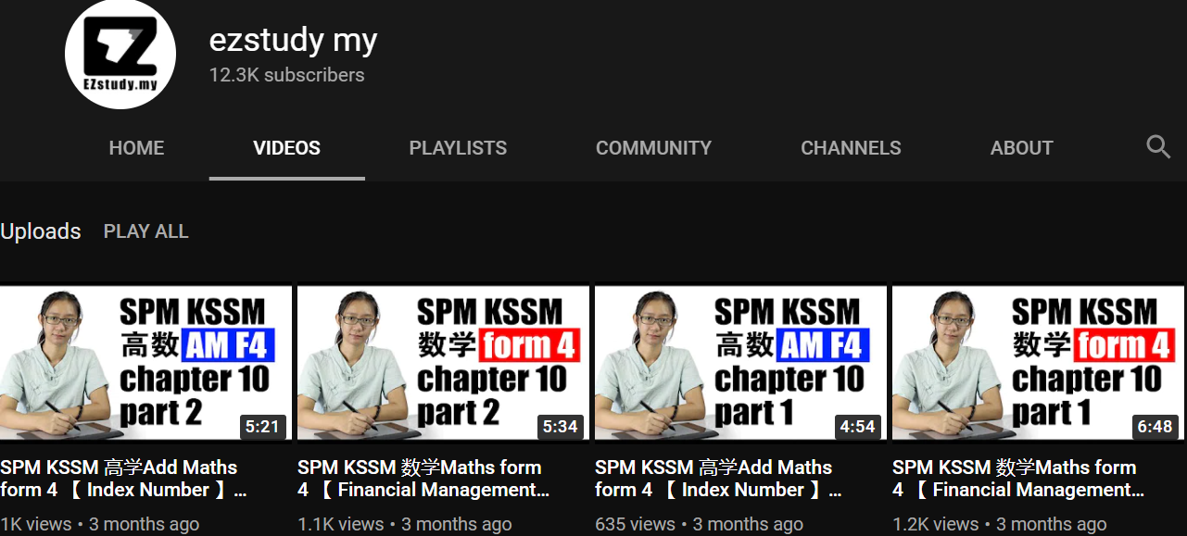Open the HOME tab
This screenshot has width=1187, height=536.
136,148
